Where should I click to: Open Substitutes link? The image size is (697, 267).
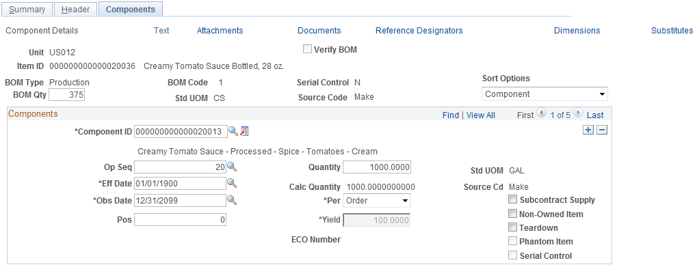point(672,31)
